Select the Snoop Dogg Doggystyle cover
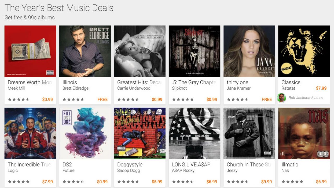334x188 pixels. (x=140, y=133)
